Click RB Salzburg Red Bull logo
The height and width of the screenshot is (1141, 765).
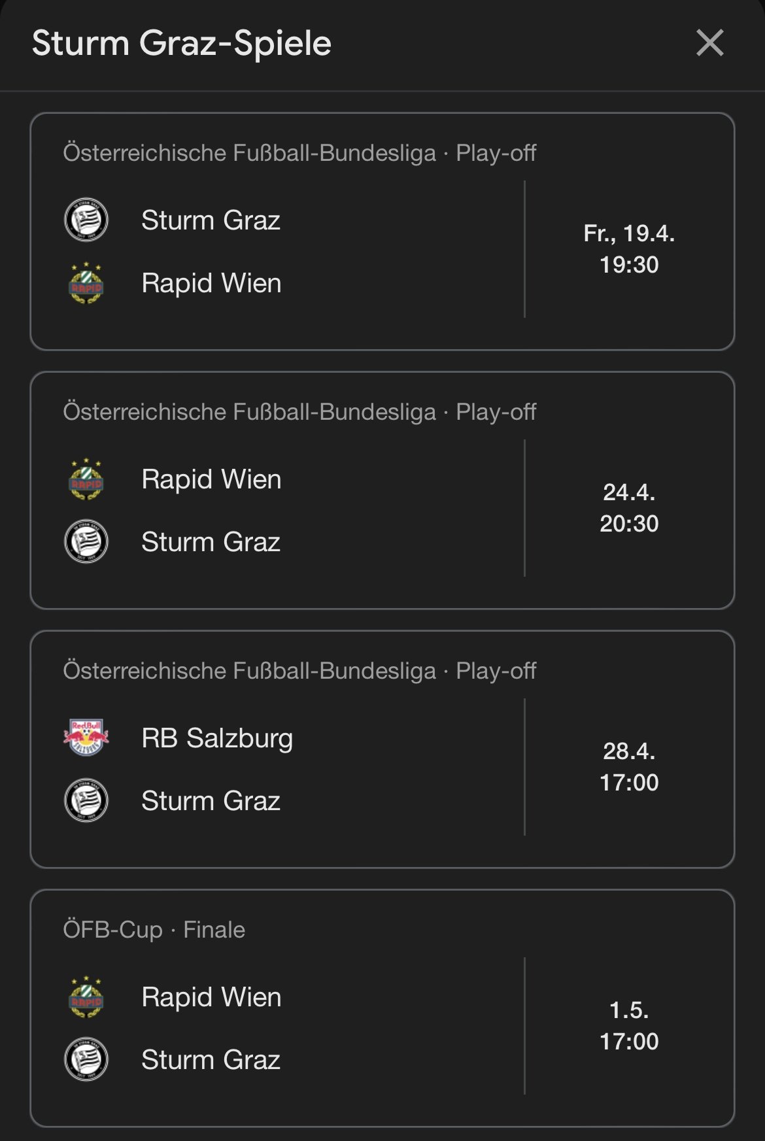pyautogui.click(x=86, y=738)
